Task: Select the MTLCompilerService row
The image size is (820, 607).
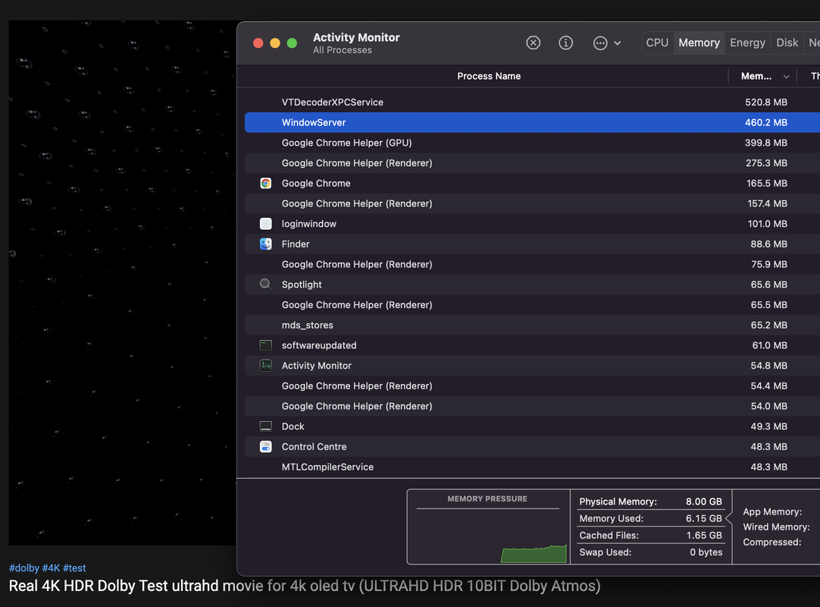Action: point(532,467)
